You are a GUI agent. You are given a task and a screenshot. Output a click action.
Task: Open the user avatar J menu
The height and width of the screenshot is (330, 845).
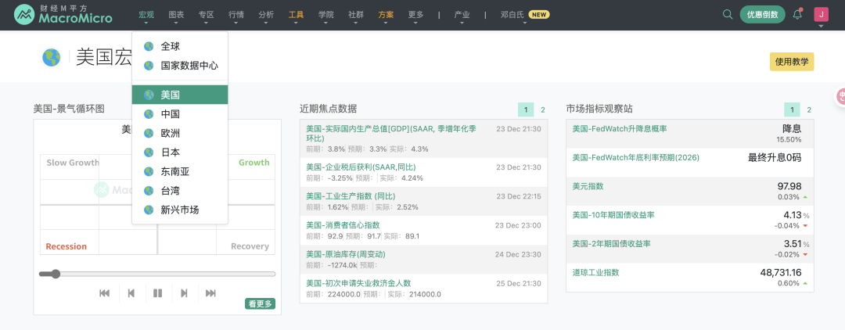click(821, 14)
